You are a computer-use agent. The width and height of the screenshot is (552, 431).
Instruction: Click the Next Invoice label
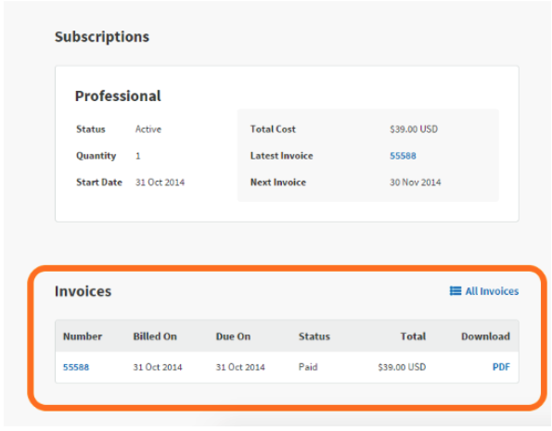coord(278,183)
